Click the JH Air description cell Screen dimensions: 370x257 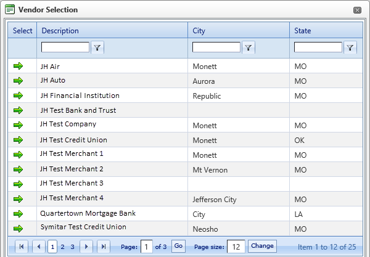click(112, 66)
